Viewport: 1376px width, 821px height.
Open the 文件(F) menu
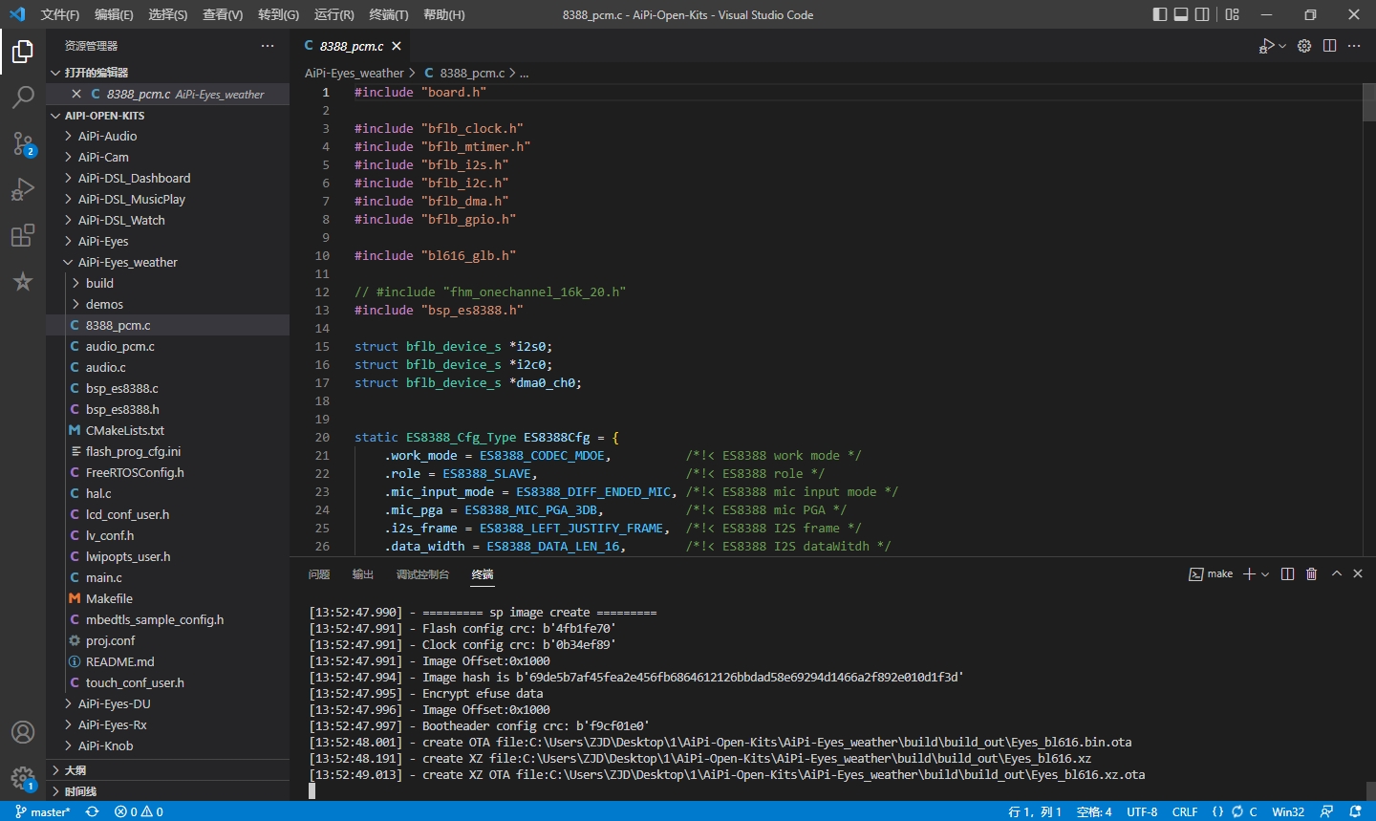(60, 14)
